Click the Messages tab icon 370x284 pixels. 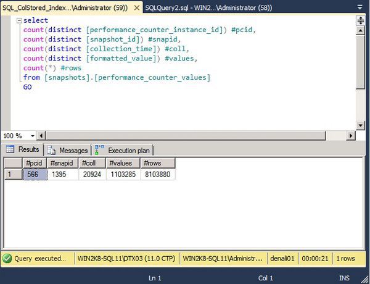(51, 150)
